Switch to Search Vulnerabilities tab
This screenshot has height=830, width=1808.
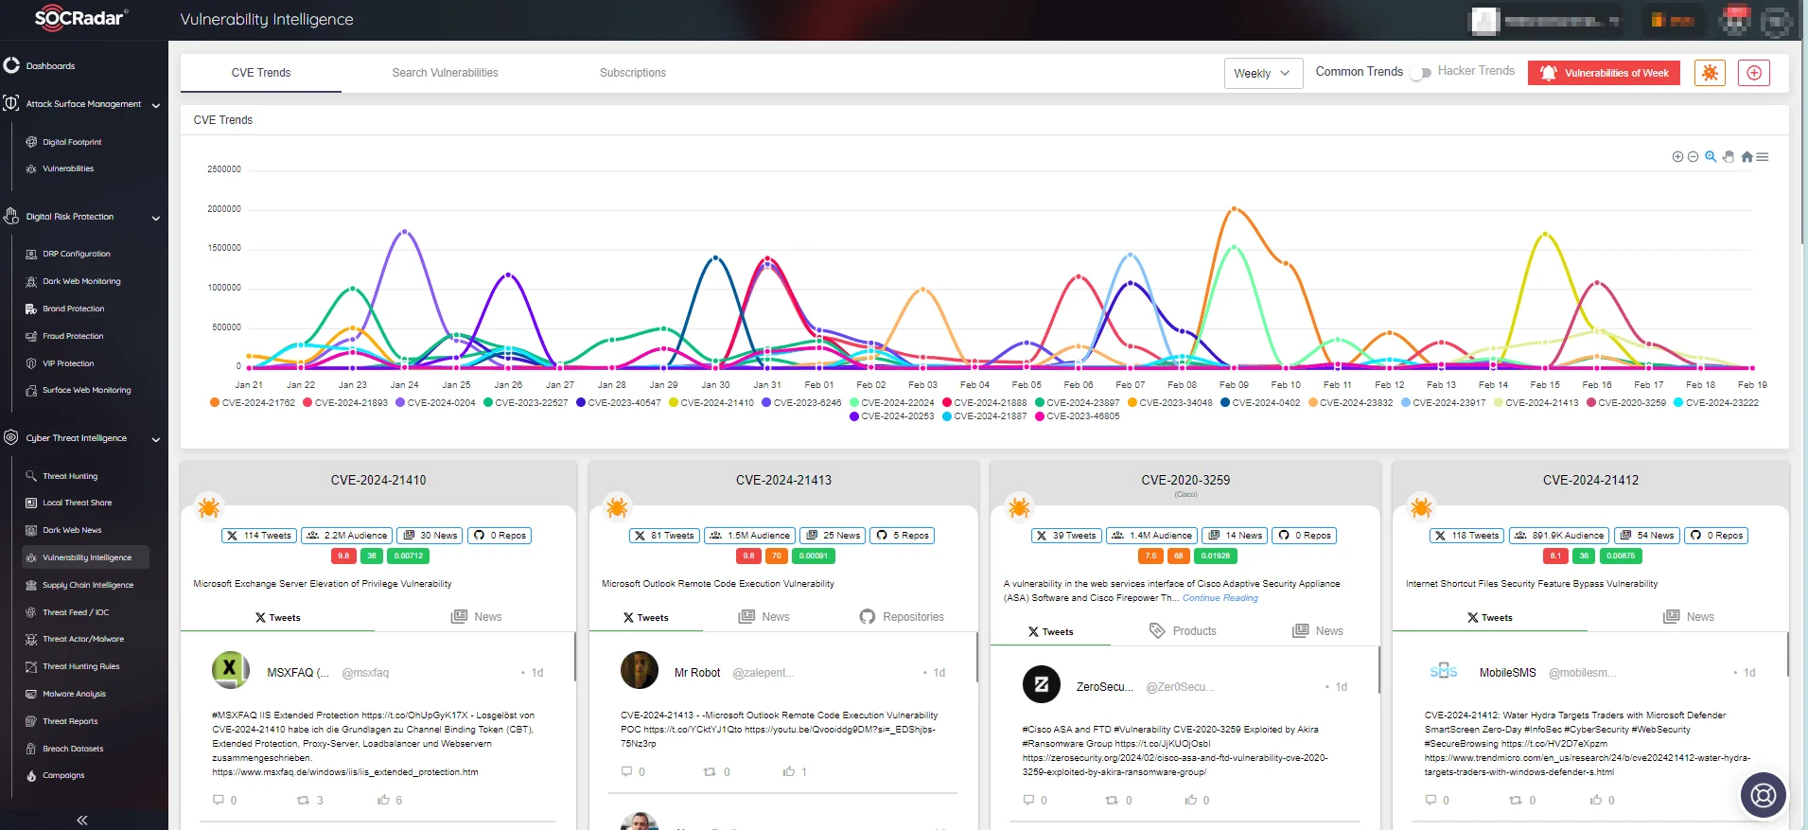tap(445, 73)
